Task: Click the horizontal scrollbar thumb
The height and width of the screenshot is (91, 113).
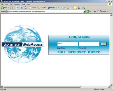Action: pos(42,86)
